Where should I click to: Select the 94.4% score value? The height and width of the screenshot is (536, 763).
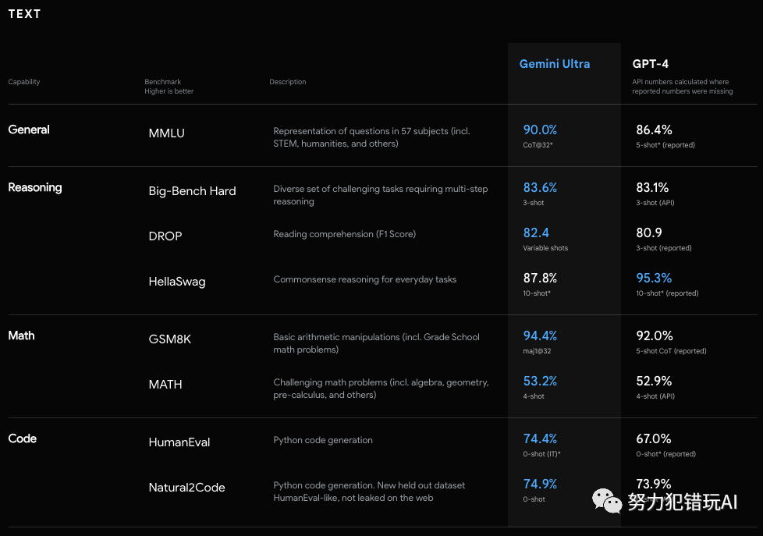pyautogui.click(x=540, y=336)
